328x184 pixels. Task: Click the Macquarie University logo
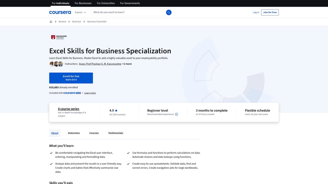point(58,37)
